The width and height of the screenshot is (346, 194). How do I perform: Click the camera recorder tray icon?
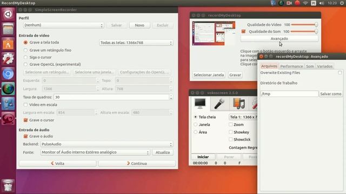click(289, 3)
